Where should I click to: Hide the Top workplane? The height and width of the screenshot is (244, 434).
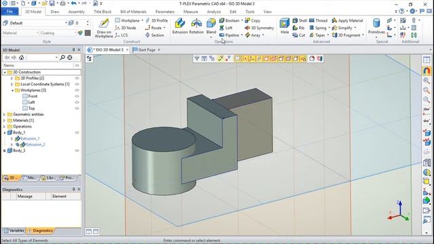click(77, 108)
